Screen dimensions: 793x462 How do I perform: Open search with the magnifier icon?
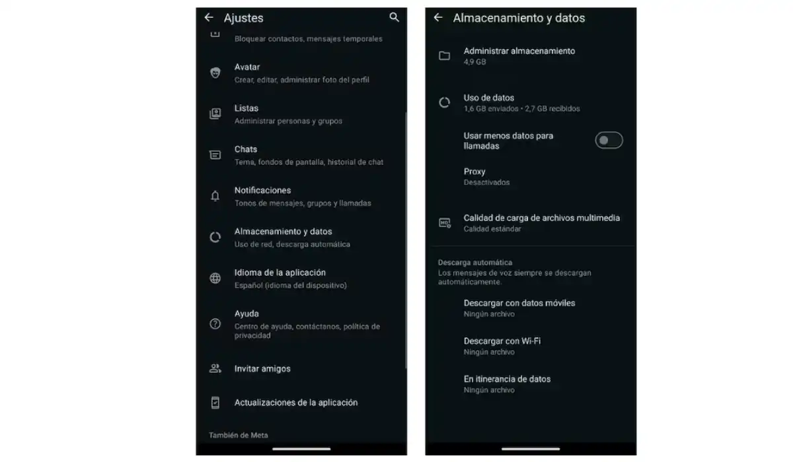(x=395, y=17)
